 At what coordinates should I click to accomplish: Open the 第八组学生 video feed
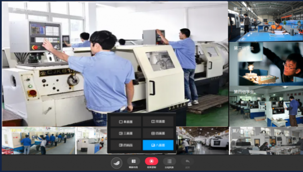click(266, 141)
